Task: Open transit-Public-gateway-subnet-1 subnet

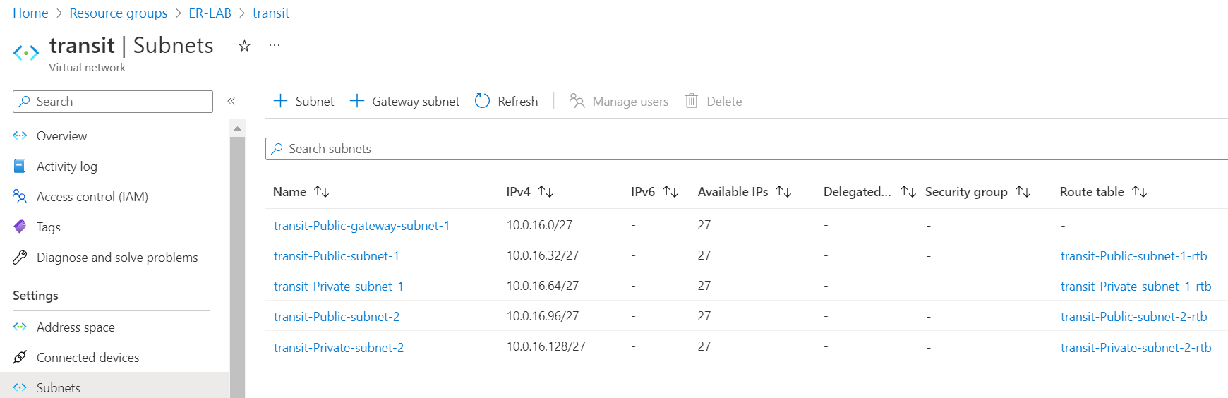Action: coord(361,226)
